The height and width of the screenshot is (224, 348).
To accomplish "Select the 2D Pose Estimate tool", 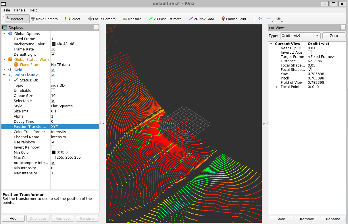I will (x=165, y=19).
